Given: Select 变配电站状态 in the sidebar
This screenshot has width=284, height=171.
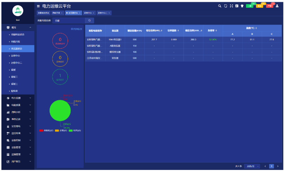Looking at the screenshot, I should pyautogui.click(x=18, y=34).
